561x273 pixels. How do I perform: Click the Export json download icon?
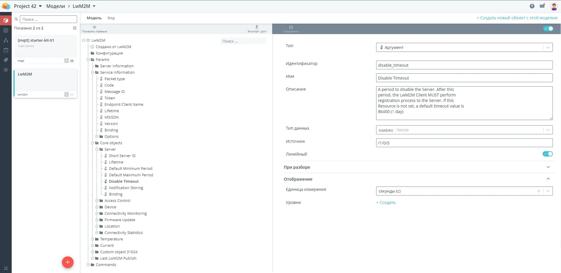click(x=257, y=27)
